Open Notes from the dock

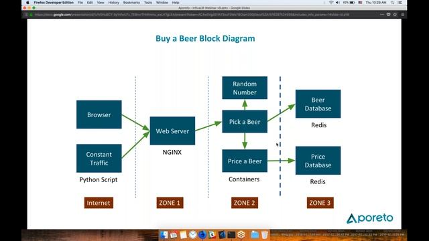click(183, 235)
